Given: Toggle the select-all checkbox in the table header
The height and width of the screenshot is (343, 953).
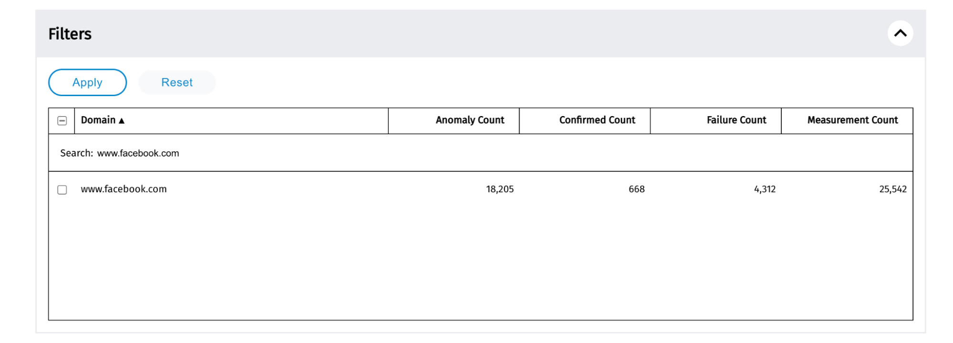Looking at the screenshot, I should coord(62,121).
